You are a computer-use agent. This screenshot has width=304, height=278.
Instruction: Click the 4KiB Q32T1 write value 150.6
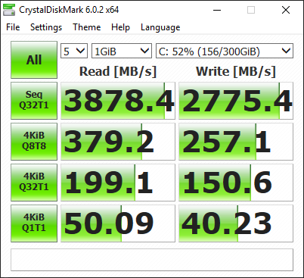(236, 183)
